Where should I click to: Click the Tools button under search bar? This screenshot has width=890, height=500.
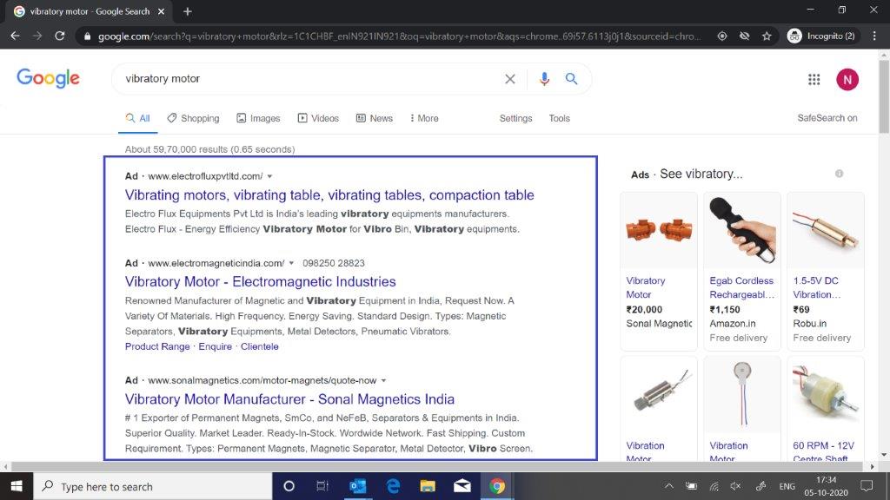tap(559, 118)
